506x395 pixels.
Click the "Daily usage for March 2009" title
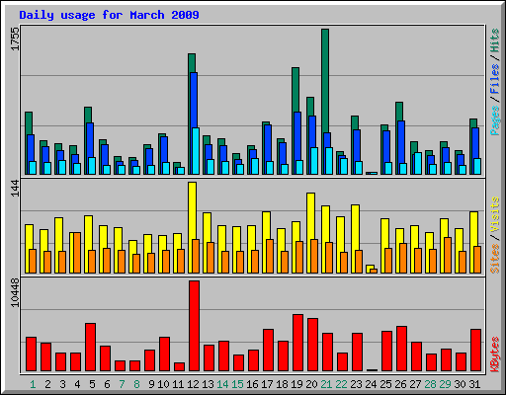tap(109, 15)
